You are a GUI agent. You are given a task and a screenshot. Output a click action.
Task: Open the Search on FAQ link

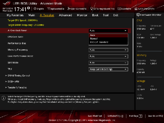point(155,116)
